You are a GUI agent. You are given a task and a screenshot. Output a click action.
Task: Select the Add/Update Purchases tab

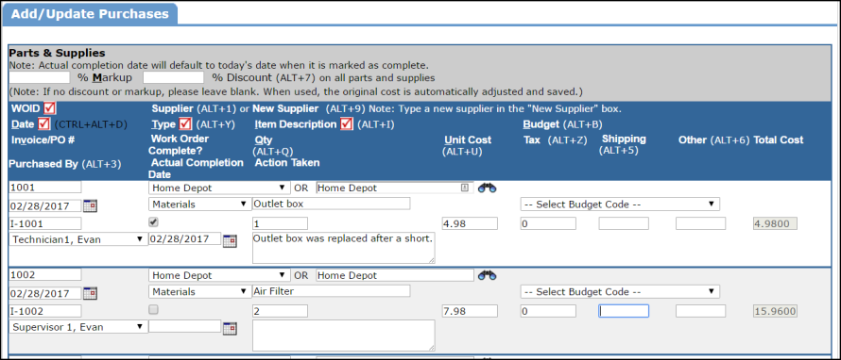tap(90, 14)
